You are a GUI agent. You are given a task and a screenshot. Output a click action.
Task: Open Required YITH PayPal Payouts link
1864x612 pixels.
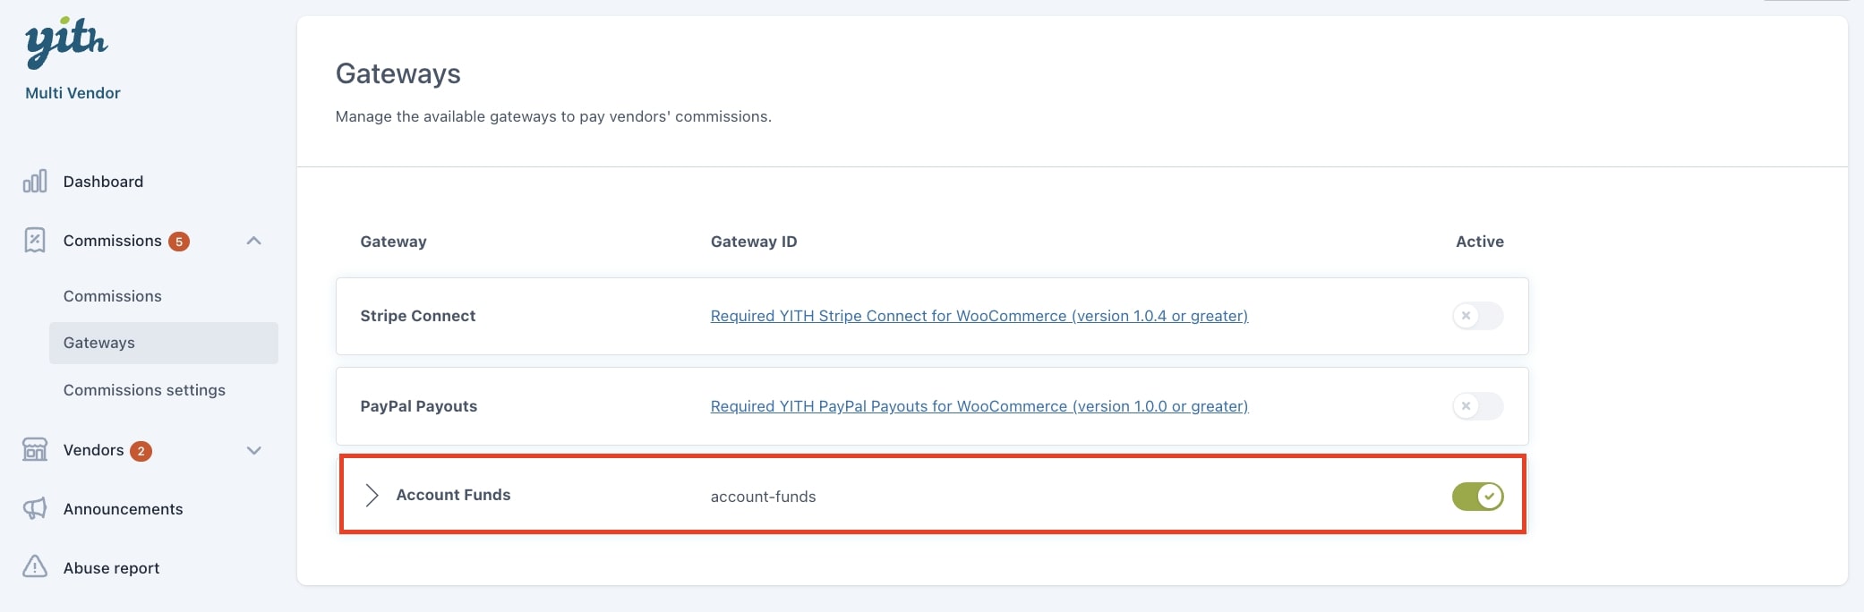[x=979, y=406]
